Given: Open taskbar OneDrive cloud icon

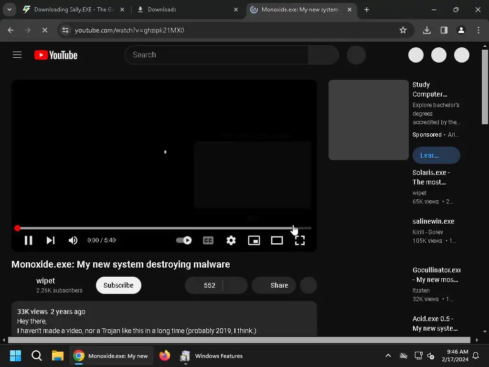Looking at the screenshot, I should click(404, 356).
